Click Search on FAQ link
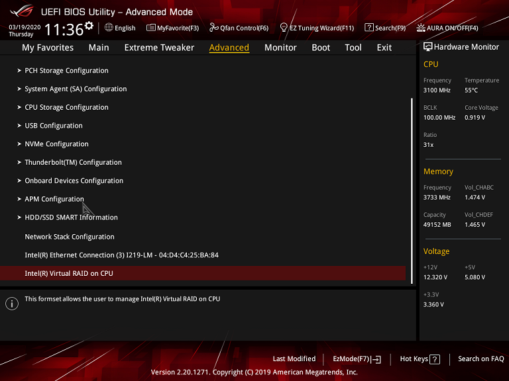The width and height of the screenshot is (509, 381). click(x=481, y=359)
